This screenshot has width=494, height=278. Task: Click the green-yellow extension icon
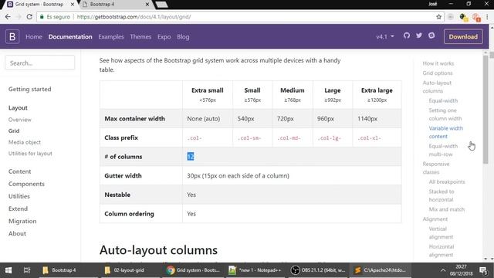pyautogui.click(x=463, y=17)
